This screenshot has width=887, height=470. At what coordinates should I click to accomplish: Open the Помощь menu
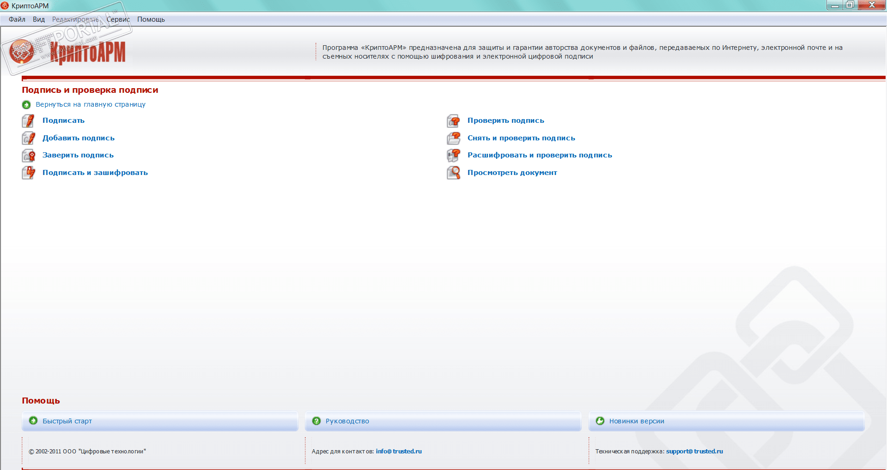151,19
